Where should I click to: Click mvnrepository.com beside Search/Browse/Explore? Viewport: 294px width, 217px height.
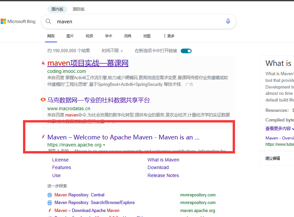(198, 203)
